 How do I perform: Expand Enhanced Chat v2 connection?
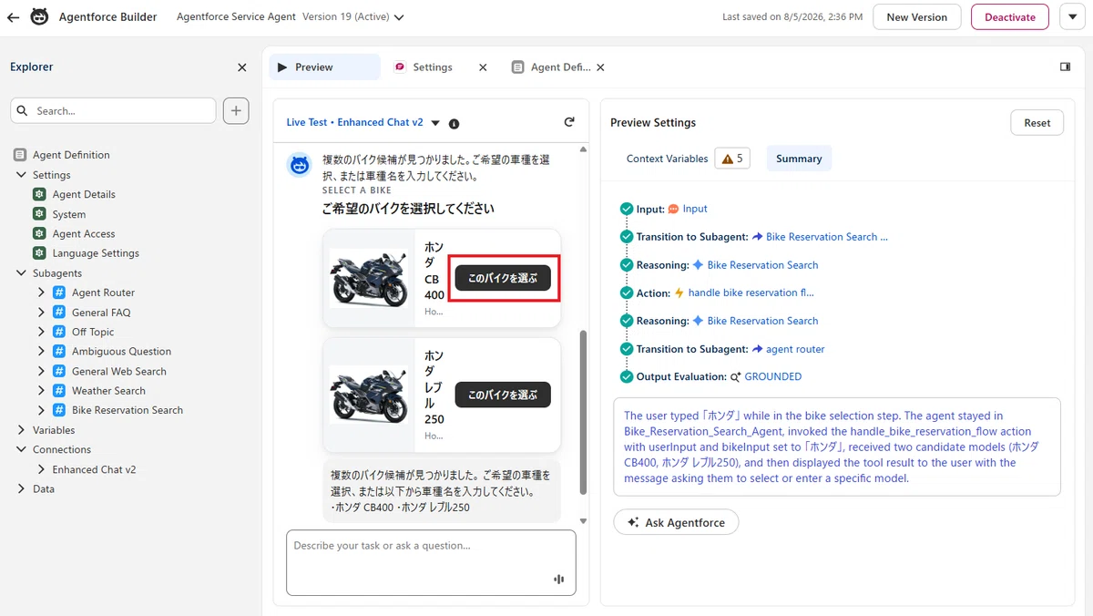[42, 469]
